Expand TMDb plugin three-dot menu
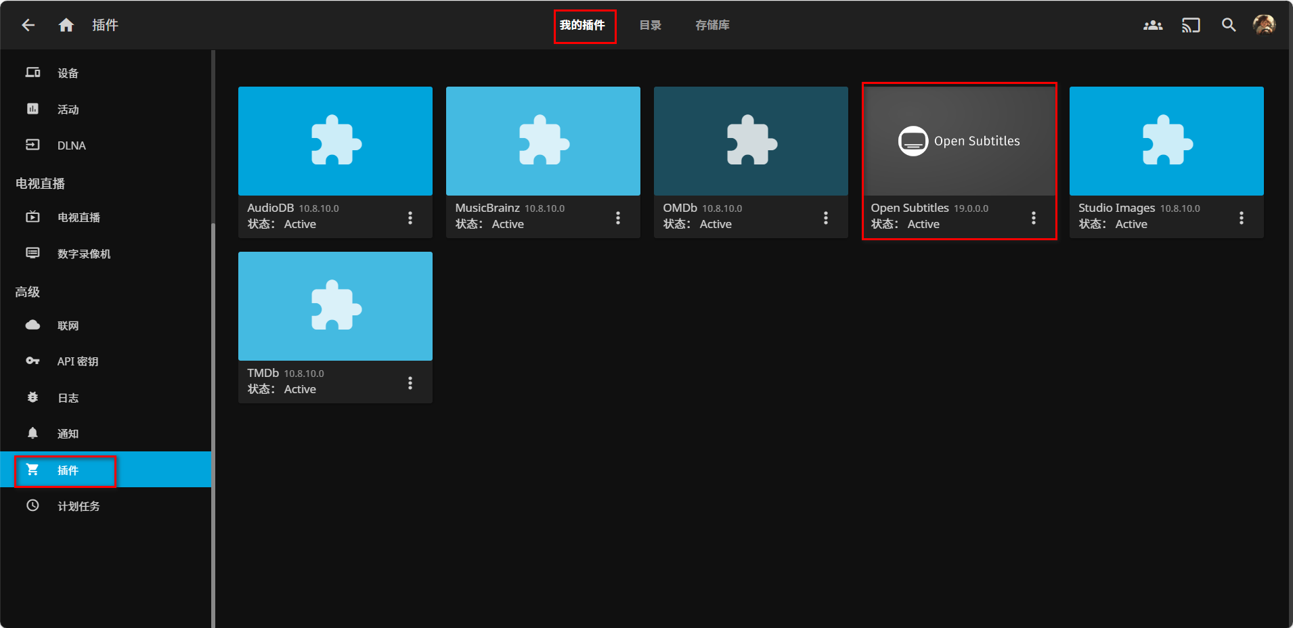The image size is (1293, 628). click(410, 383)
